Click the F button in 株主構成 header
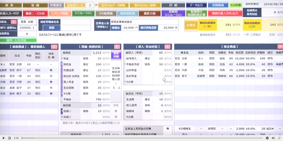The image size is (283, 141). [x=280, y=47]
